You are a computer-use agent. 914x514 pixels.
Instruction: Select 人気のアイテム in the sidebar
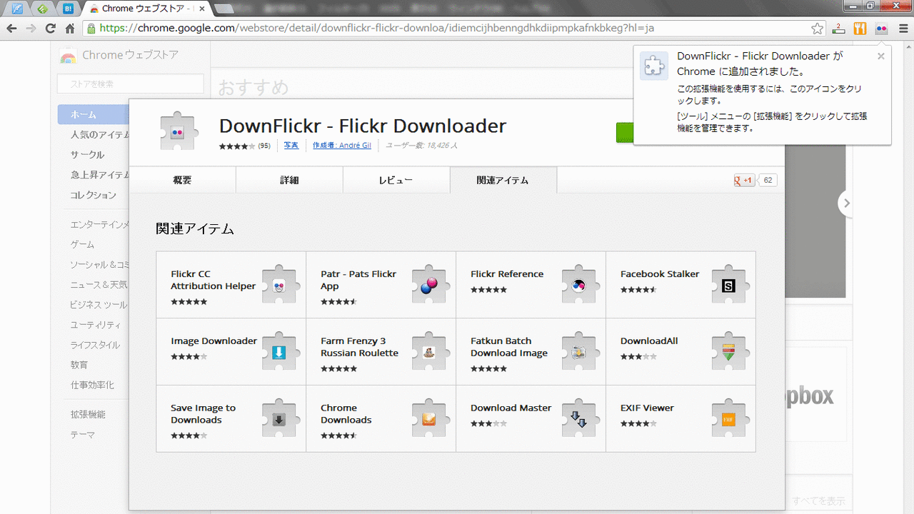tap(99, 134)
